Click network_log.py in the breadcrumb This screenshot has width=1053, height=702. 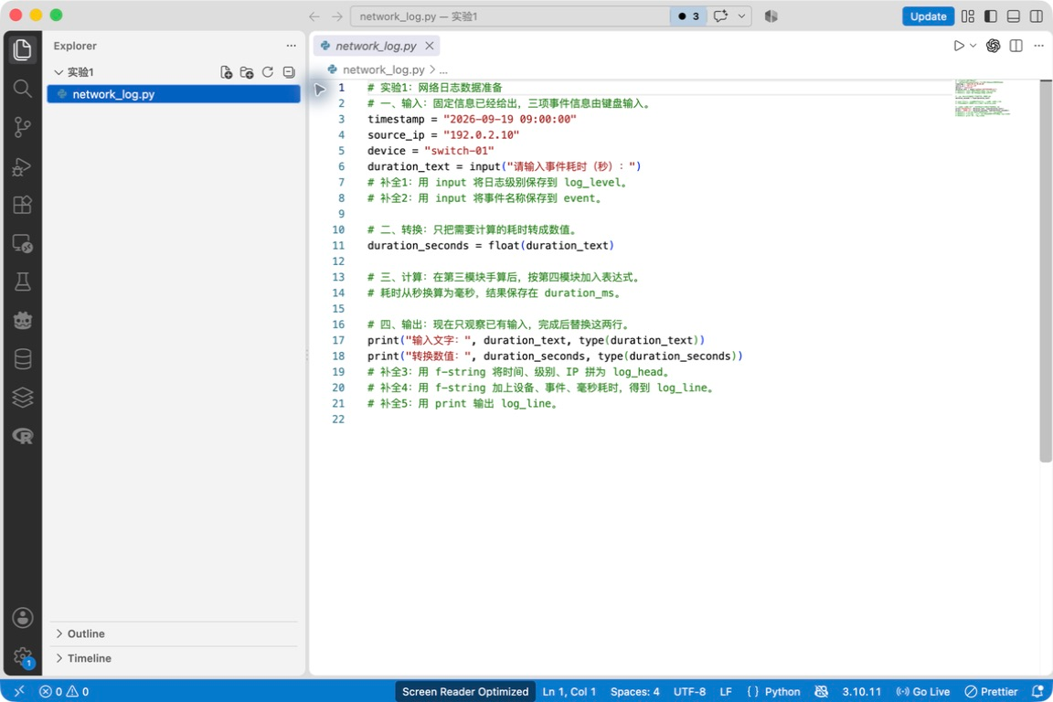(x=384, y=69)
